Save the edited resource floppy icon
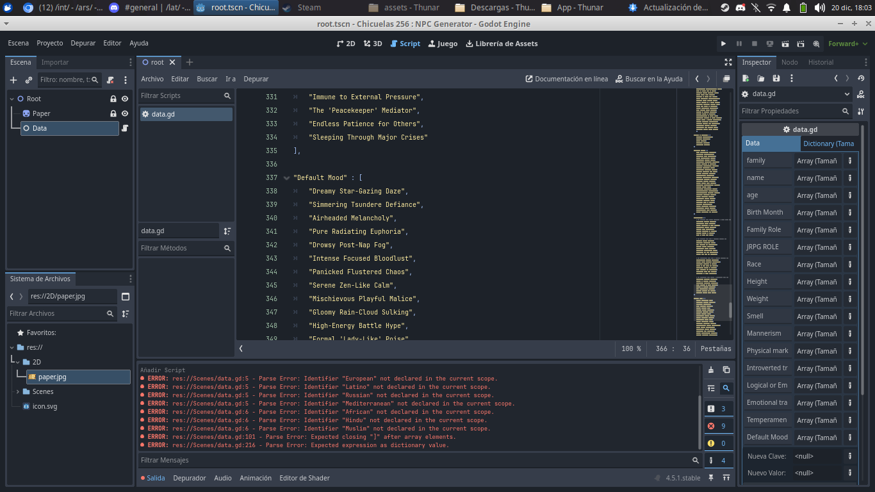Image resolution: width=875 pixels, height=492 pixels. click(x=776, y=78)
